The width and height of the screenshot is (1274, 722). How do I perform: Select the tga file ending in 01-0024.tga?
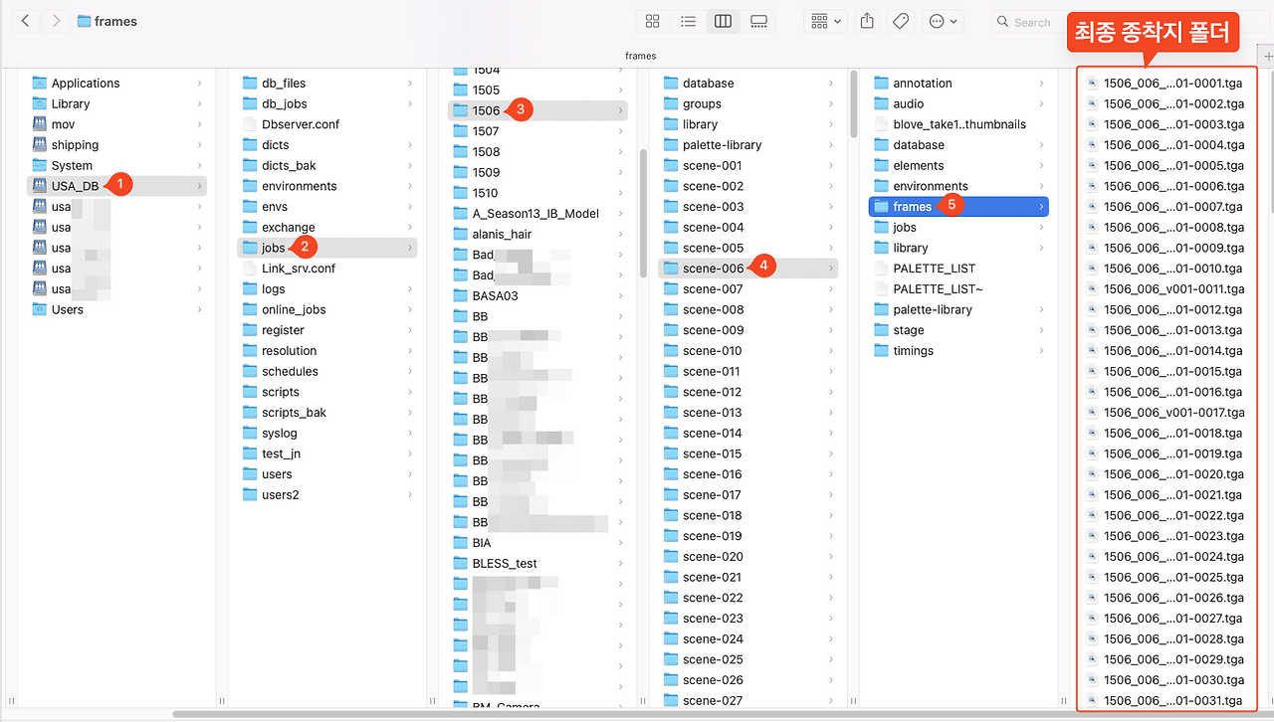click(1166, 557)
